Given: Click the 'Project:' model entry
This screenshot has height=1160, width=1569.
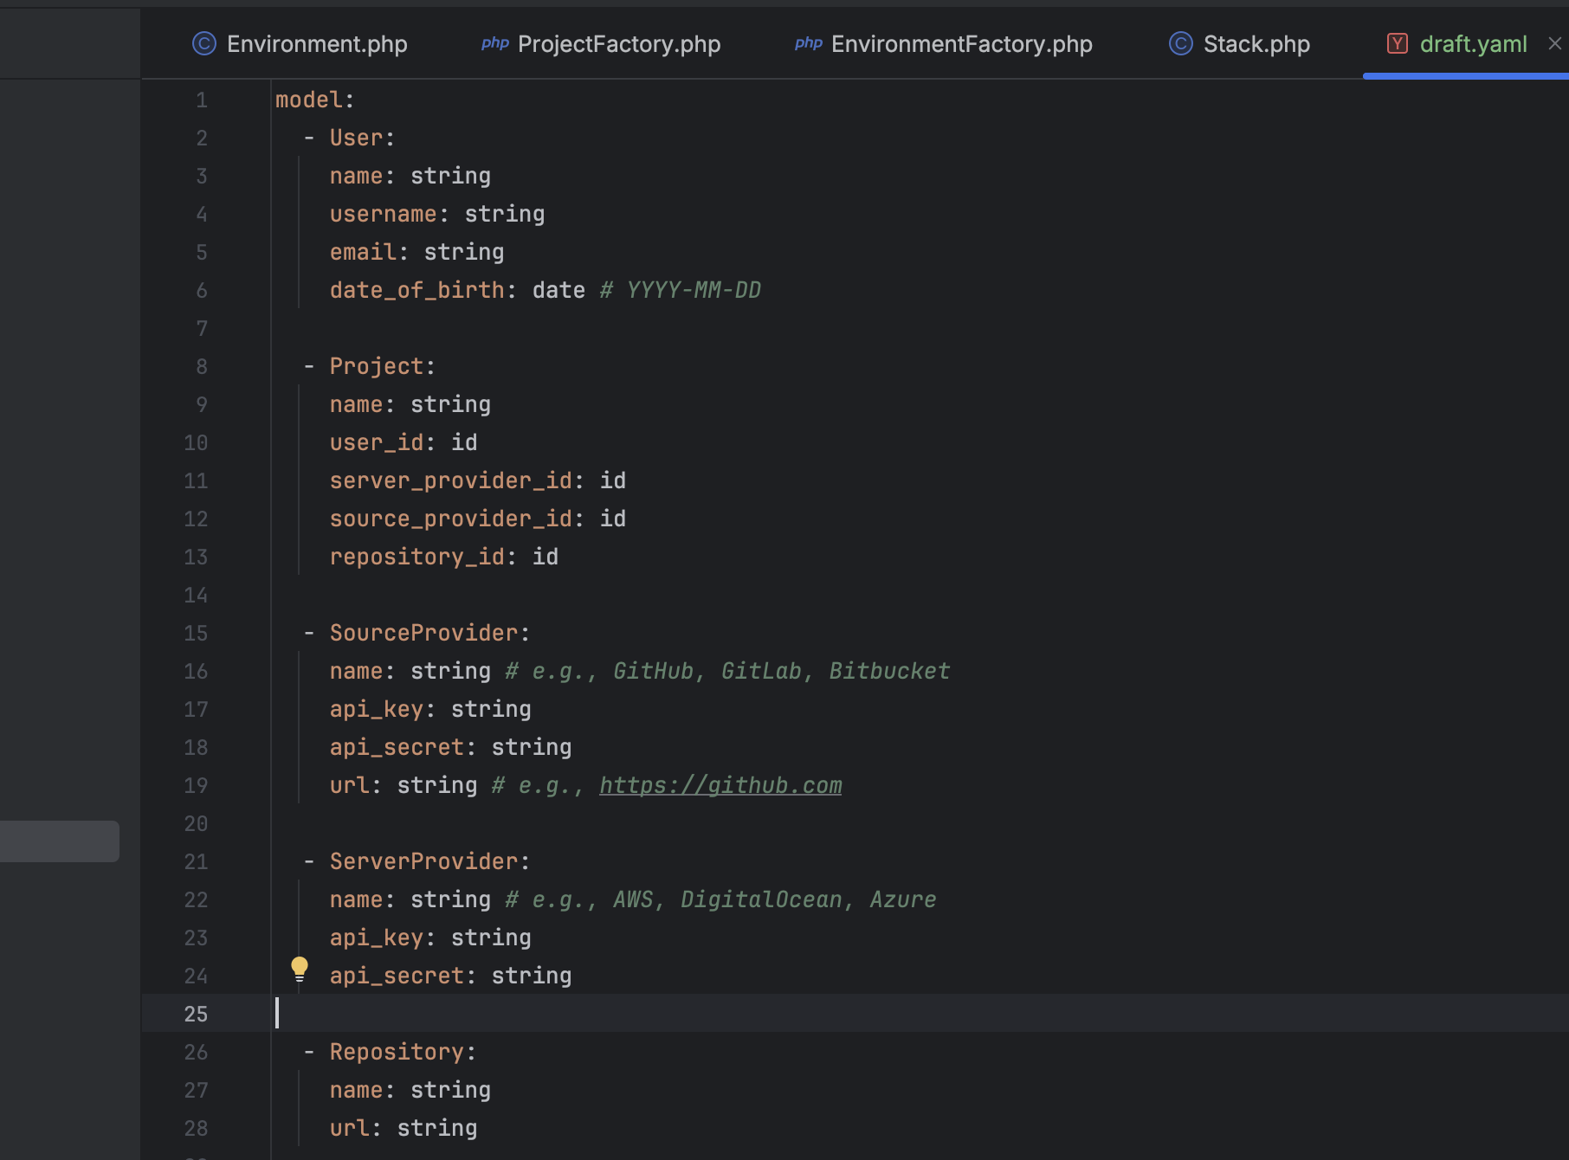Looking at the screenshot, I should (382, 366).
